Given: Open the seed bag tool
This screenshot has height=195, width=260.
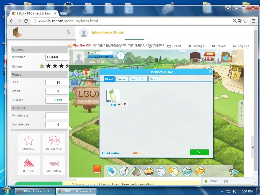Looking at the screenshot, I should [x=136, y=171].
